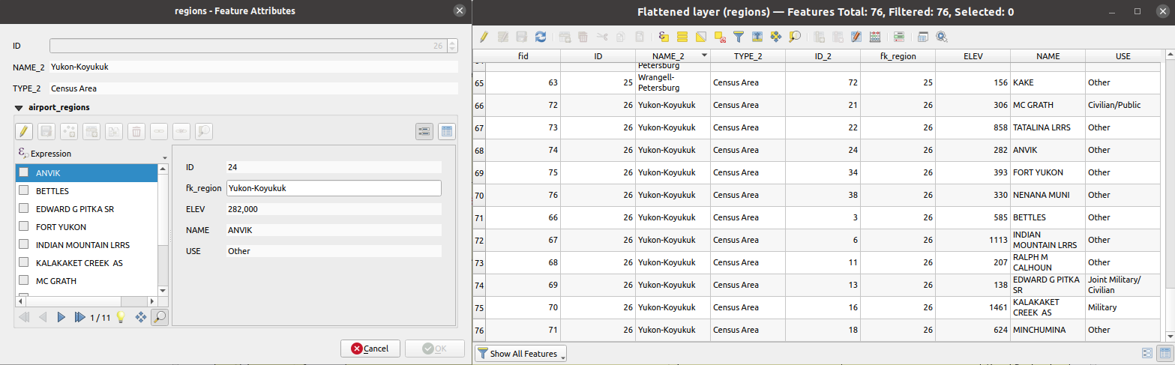Click the reload table icon
This screenshot has width=1175, height=365.
point(541,36)
